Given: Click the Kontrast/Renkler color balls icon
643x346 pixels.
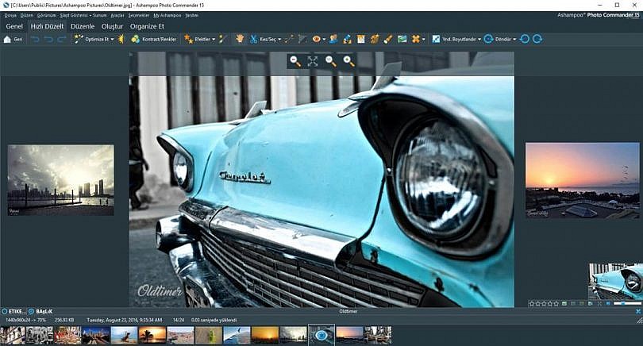Looking at the screenshot, I should pos(135,39).
